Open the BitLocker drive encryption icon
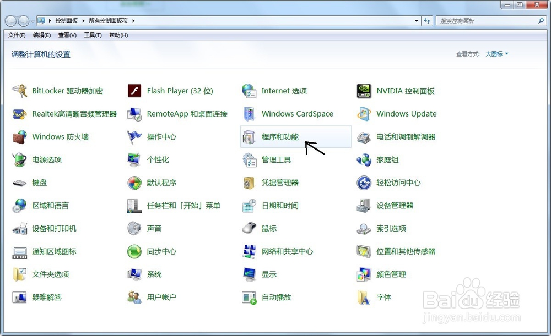 point(20,91)
